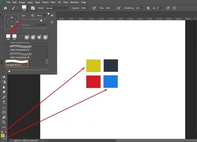The image size is (197, 142).
Task: Select the Brush tool preset icon
Action: coord(13,8)
